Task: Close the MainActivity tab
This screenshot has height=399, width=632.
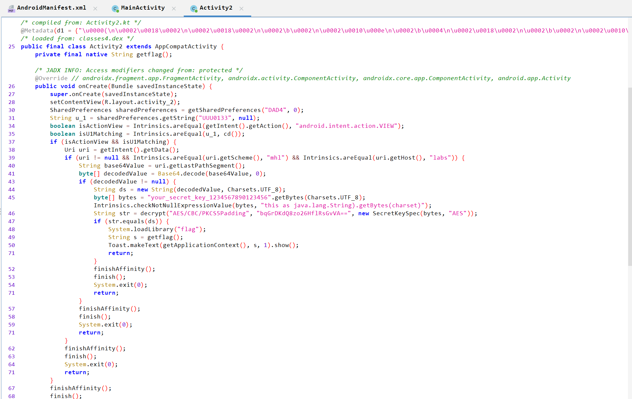Action: coord(174,9)
